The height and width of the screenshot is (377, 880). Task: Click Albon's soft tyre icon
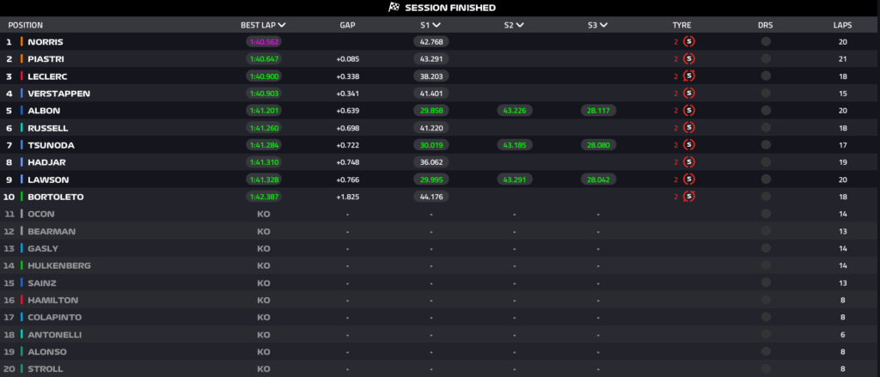(689, 110)
